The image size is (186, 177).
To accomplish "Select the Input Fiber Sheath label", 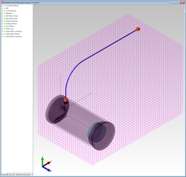I will pyautogui.click(x=13, y=34).
